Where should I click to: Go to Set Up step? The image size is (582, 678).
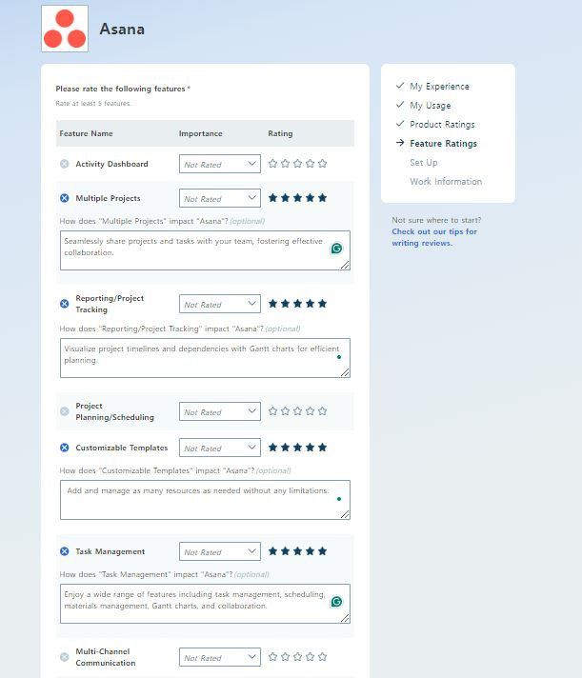(424, 162)
